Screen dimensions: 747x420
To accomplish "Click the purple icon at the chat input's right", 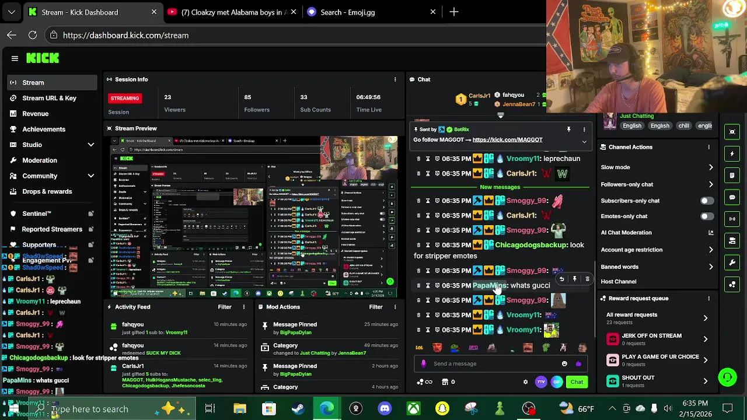I will [x=578, y=363].
